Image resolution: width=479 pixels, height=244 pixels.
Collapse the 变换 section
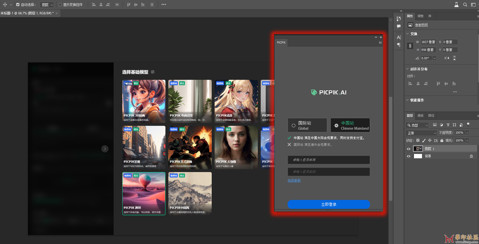tap(407, 34)
